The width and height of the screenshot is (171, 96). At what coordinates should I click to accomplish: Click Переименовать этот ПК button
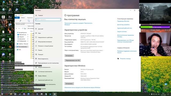[x=73, y=61]
